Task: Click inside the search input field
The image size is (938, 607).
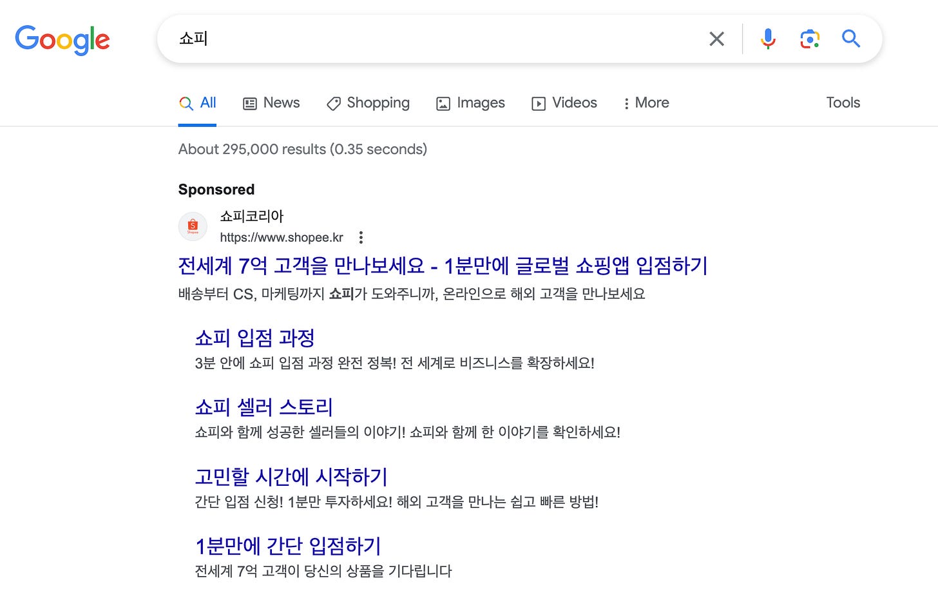Action: tap(387, 39)
